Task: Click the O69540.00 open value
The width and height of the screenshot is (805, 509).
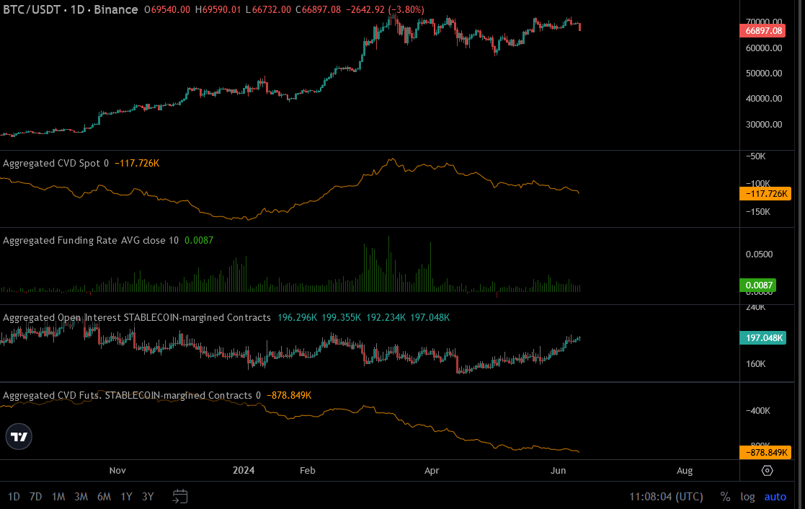Action: (x=167, y=10)
